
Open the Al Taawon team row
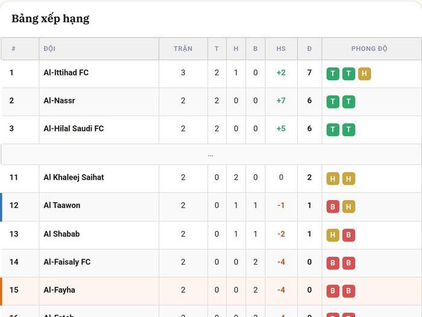click(x=211, y=207)
